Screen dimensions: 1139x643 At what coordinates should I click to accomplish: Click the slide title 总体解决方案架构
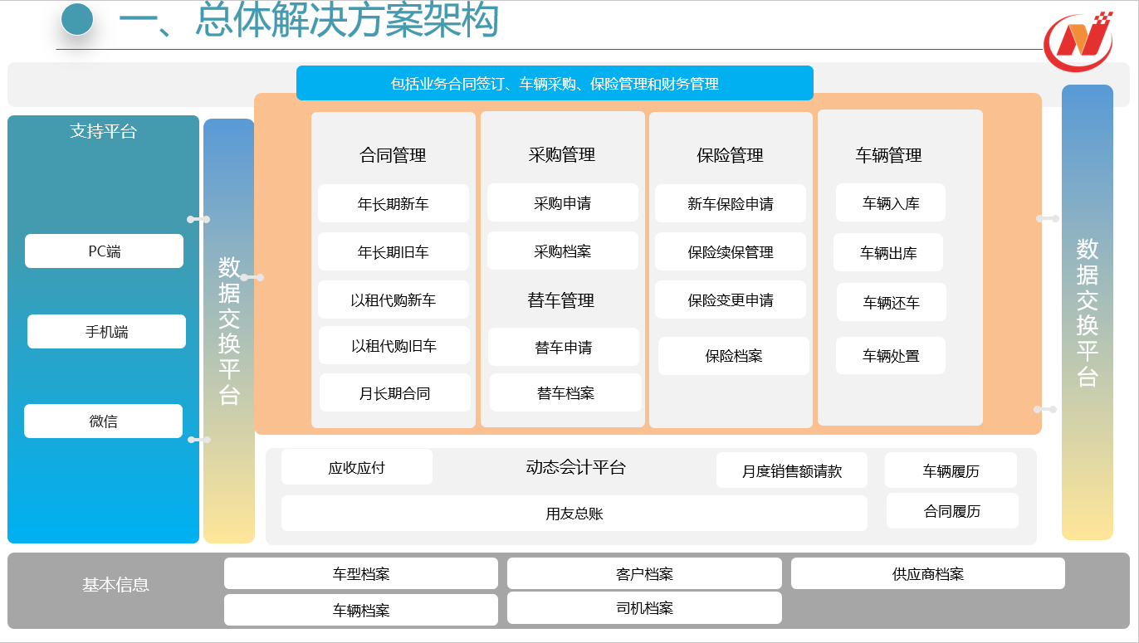coord(308,20)
